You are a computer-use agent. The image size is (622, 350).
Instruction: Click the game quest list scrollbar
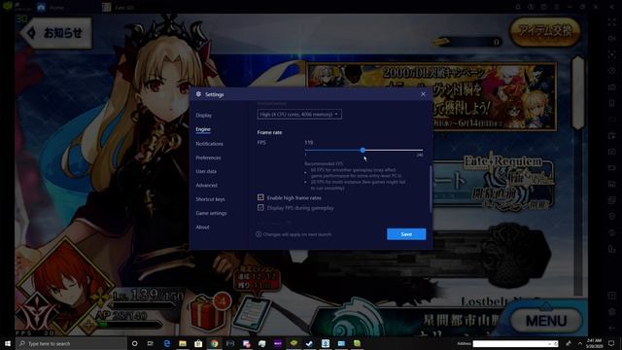click(x=578, y=93)
